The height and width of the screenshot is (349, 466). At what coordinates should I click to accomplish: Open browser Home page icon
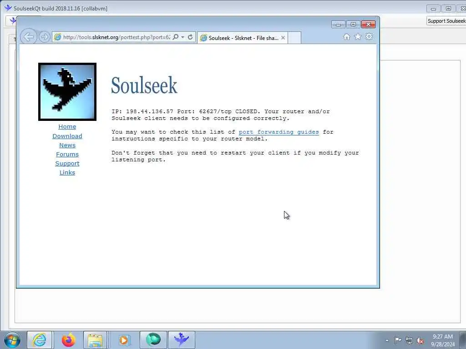(346, 37)
